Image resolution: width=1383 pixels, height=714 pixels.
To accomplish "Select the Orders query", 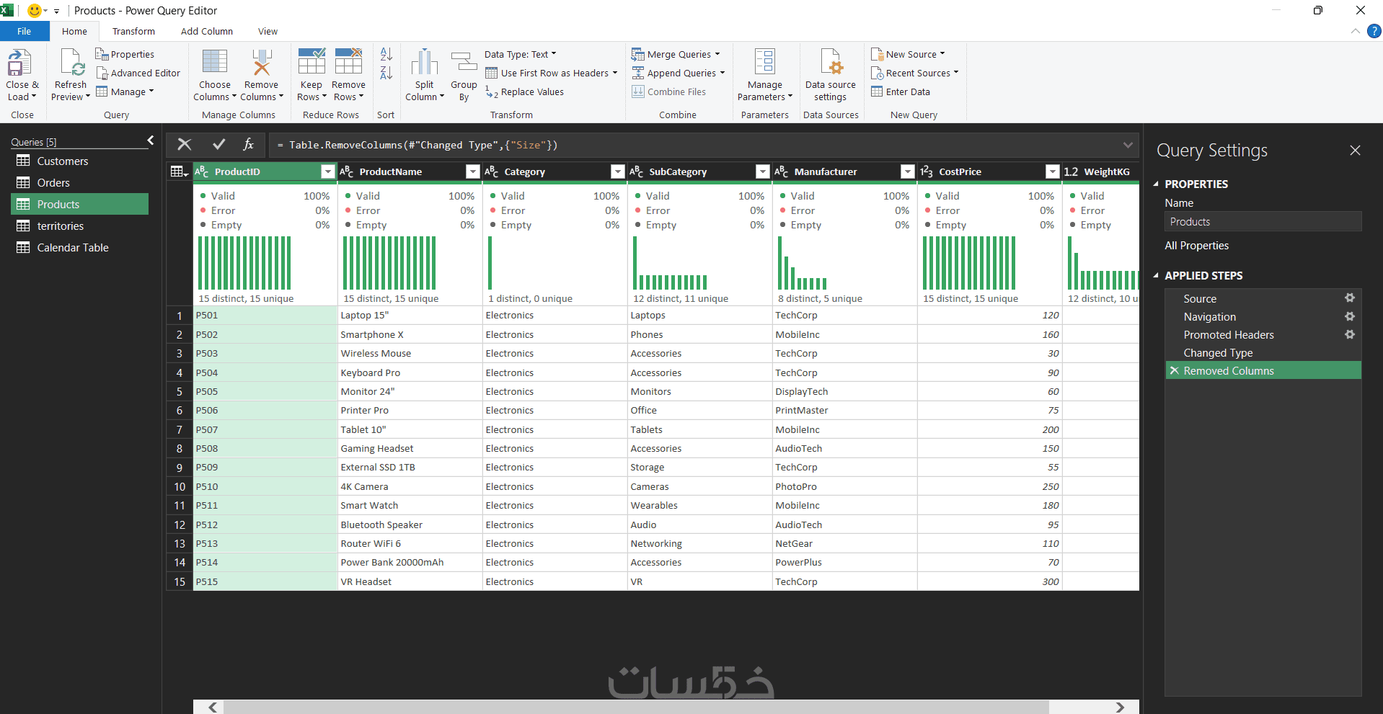I will [x=80, y=182].
